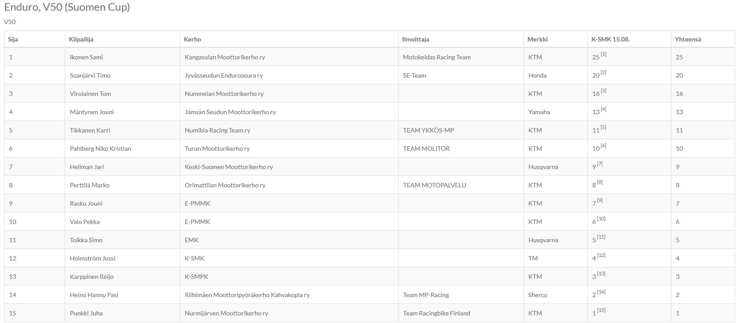Select competitor Toikka Simo
The image size is (736, 323).
[86, 240]
